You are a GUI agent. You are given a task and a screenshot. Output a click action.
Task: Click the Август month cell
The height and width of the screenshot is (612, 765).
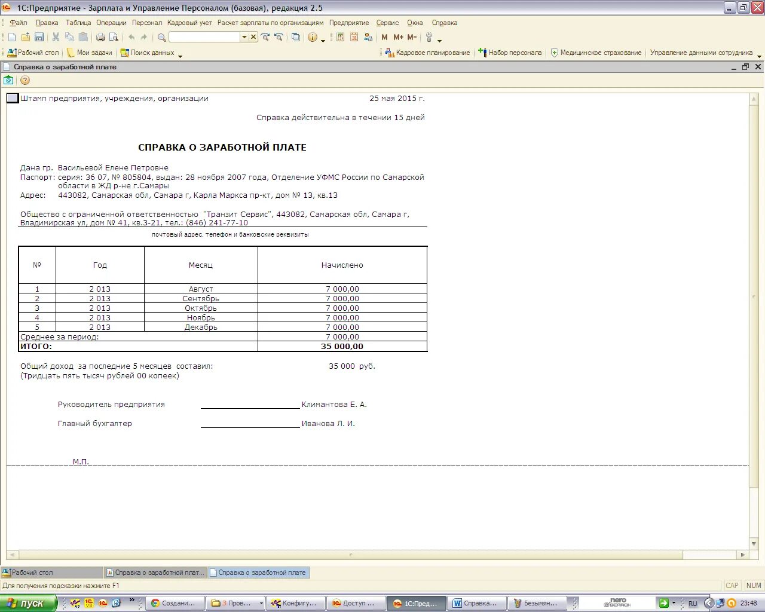tap(201, 289)
